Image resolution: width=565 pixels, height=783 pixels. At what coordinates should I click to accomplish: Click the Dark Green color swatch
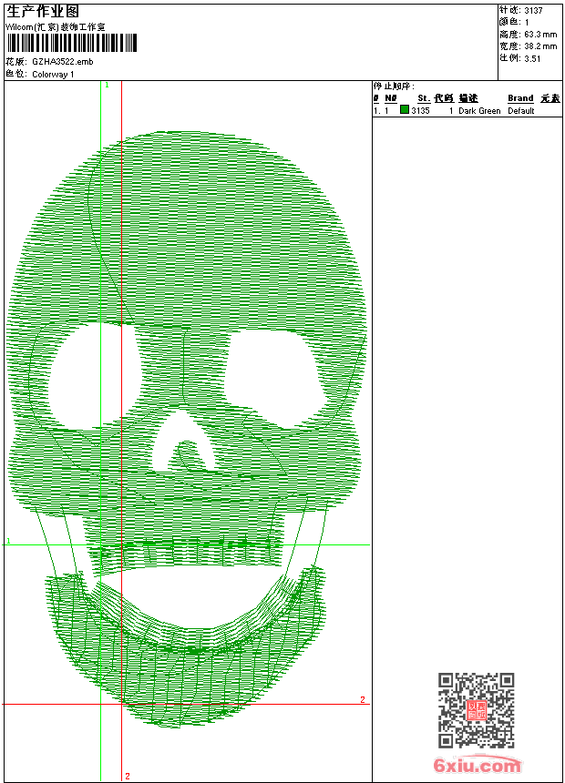405,110
